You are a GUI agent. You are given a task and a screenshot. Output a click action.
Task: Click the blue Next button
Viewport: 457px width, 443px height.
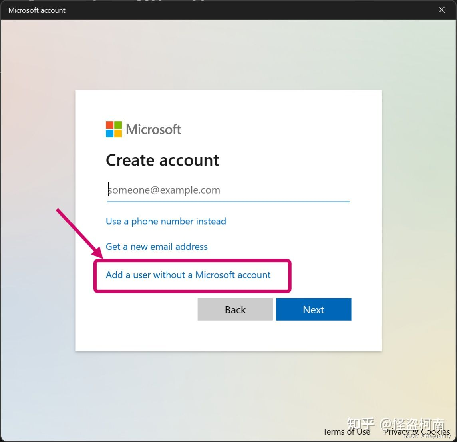tap(313, 309)
